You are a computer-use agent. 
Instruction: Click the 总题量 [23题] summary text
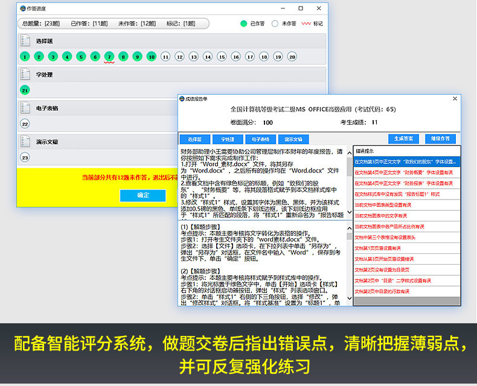pos(41,24)
